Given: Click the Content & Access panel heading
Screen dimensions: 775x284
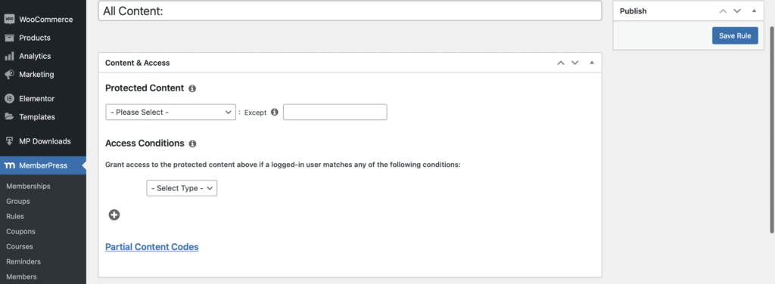Looking at the screenshot, I should pos(138,63).
